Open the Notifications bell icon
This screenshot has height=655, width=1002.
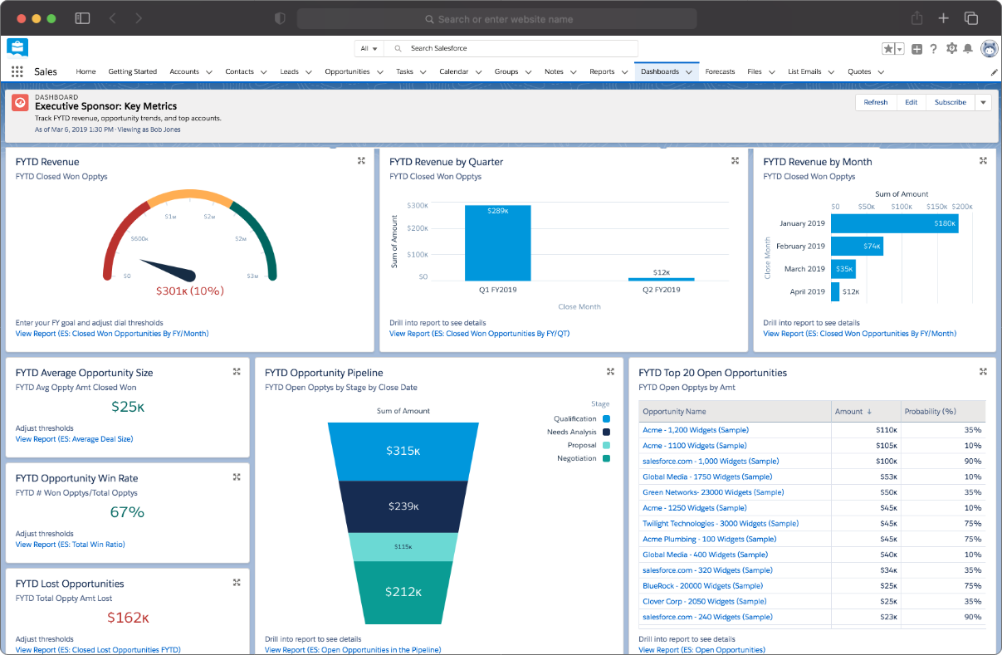tap(968, 49)
